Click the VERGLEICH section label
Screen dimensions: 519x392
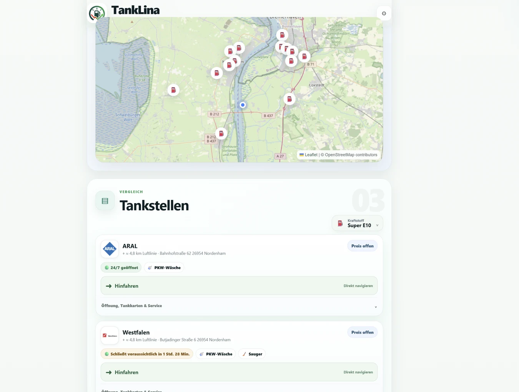coord(131,192)
